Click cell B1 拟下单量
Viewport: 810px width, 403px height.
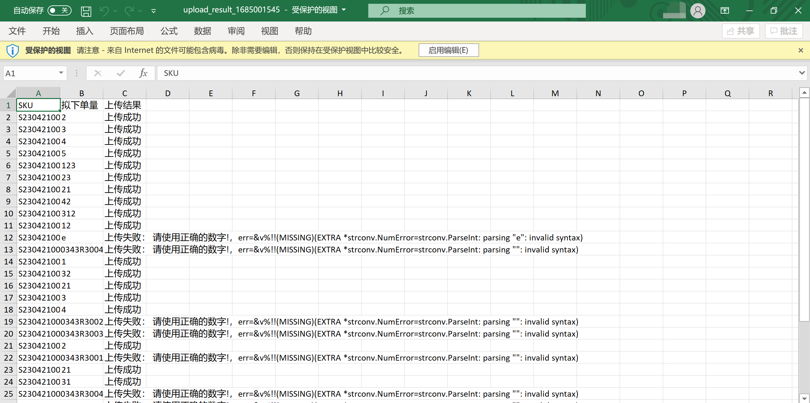(x=81, y=105)
